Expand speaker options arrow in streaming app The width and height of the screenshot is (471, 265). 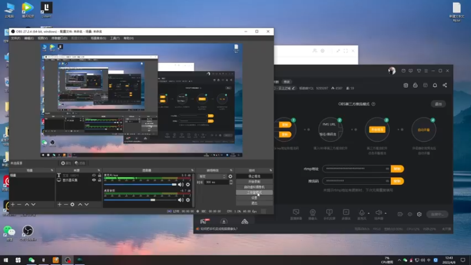click(x=386, y=213)
